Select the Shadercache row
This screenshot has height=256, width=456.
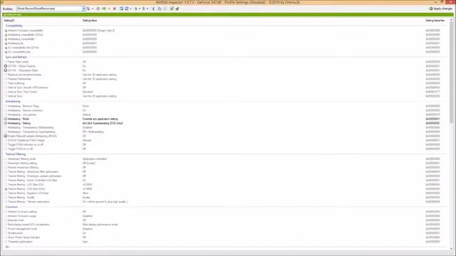pos(226,233)
